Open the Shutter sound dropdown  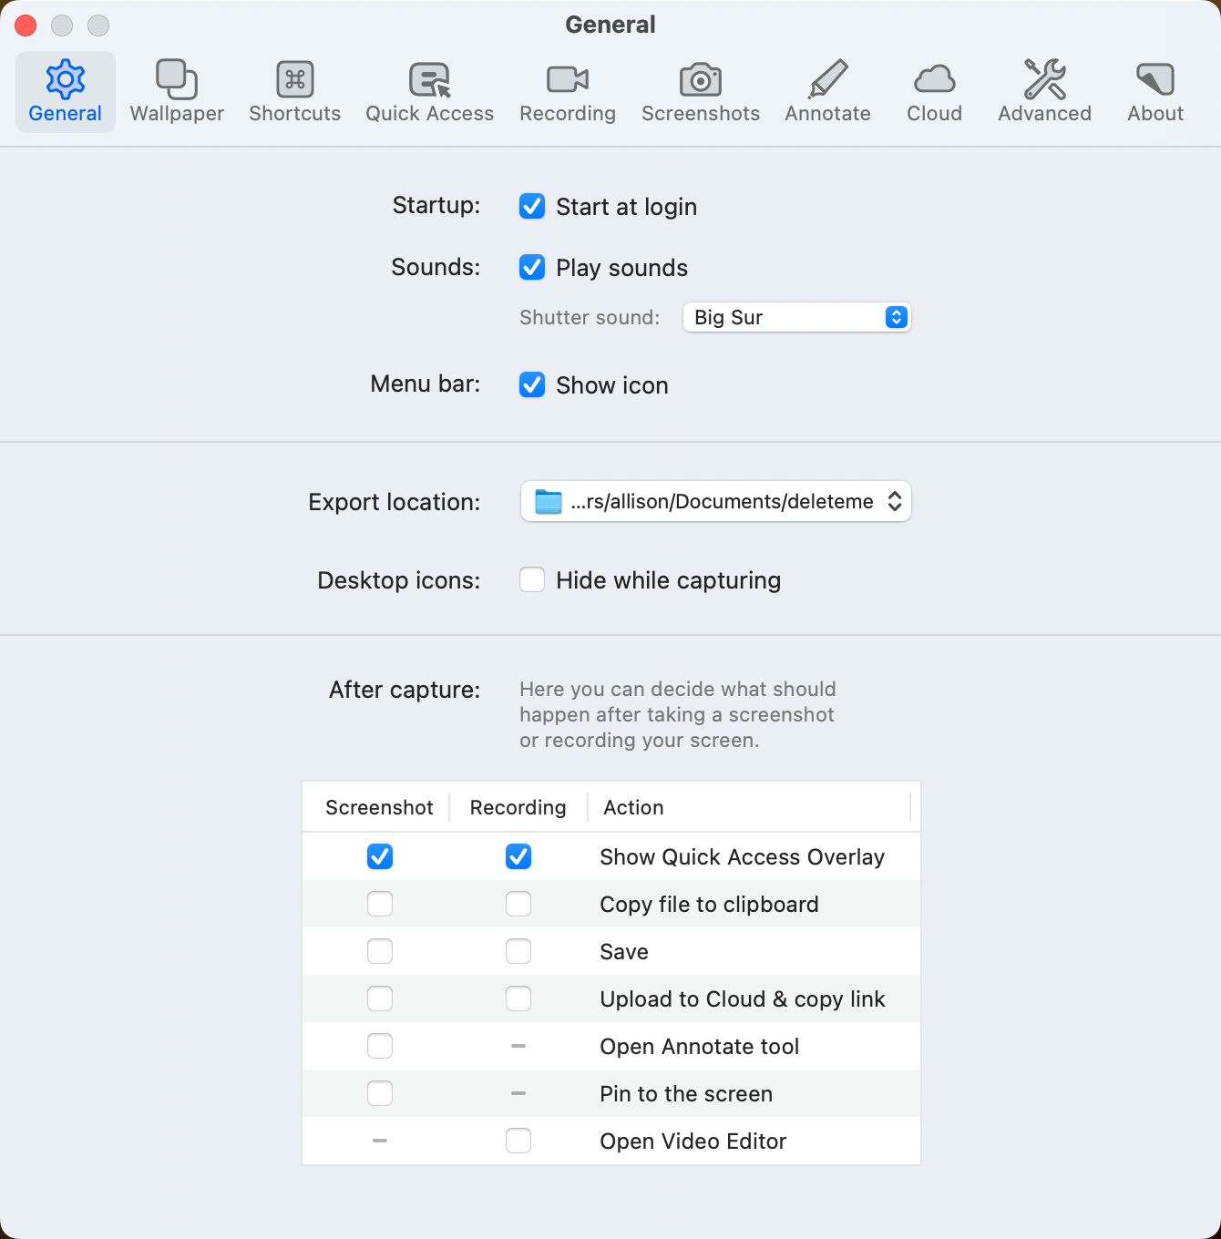point(796,317)
